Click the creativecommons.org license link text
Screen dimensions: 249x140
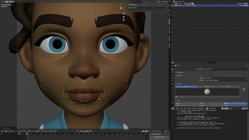pos(192,113)
